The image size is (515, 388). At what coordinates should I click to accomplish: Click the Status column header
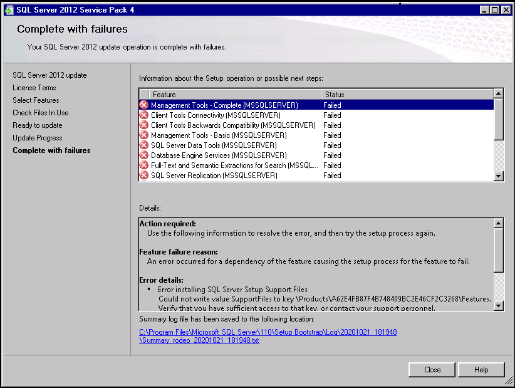(407, 95)
